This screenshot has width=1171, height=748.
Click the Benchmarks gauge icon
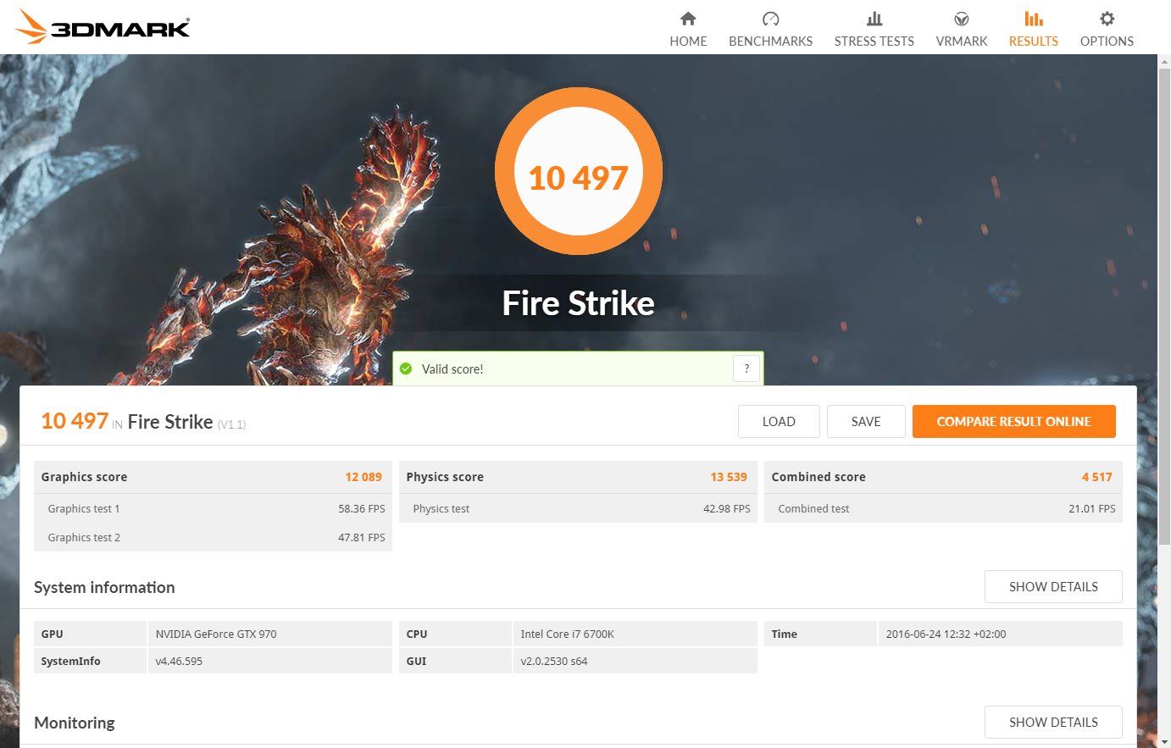[770, 19]
